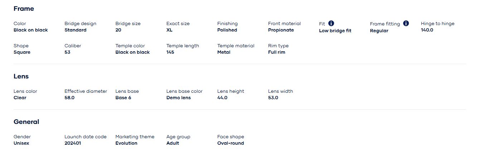Click the Low bridge fit value

[335, 31]
